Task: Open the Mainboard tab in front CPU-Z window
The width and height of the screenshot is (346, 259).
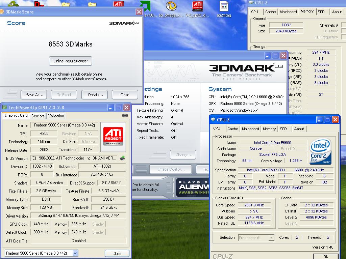Action: point(250,129)
